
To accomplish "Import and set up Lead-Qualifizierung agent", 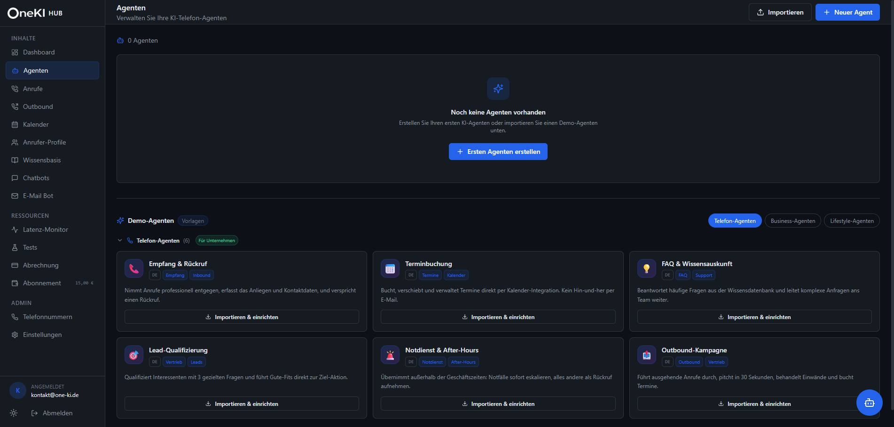I will (x=242, y=404).
